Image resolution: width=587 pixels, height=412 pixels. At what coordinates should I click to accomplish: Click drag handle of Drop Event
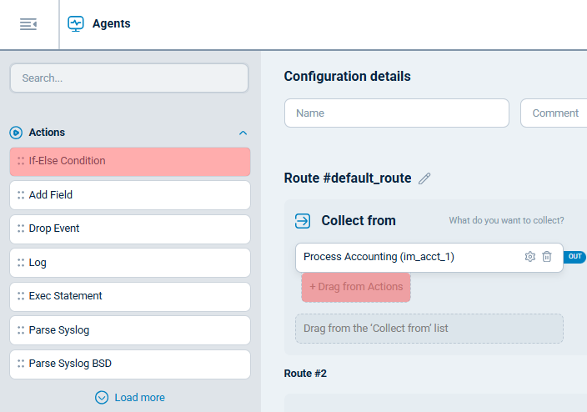tap(20, 229)
